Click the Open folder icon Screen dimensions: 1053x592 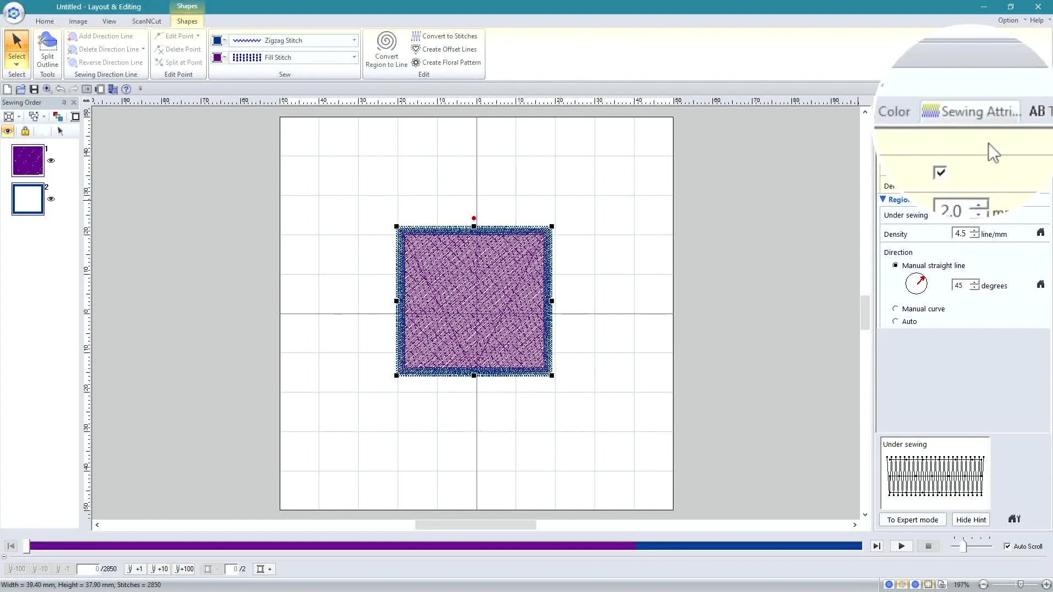tap(20, 89)
